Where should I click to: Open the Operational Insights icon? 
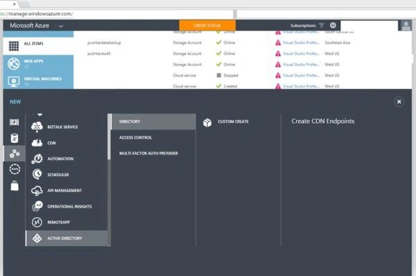37,206
